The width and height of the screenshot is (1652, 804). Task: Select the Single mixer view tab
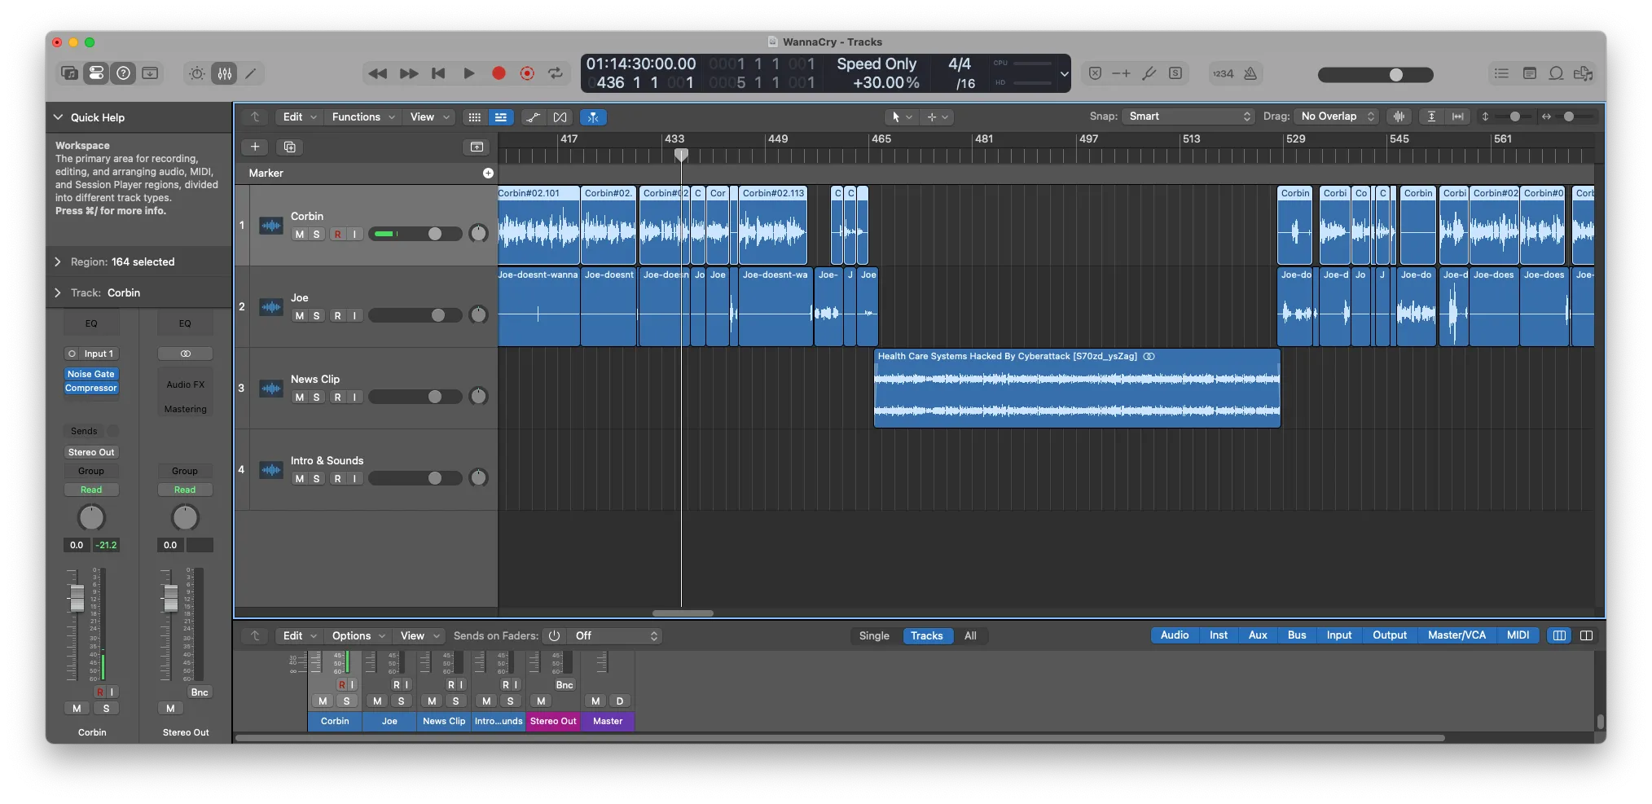(874, 636)
